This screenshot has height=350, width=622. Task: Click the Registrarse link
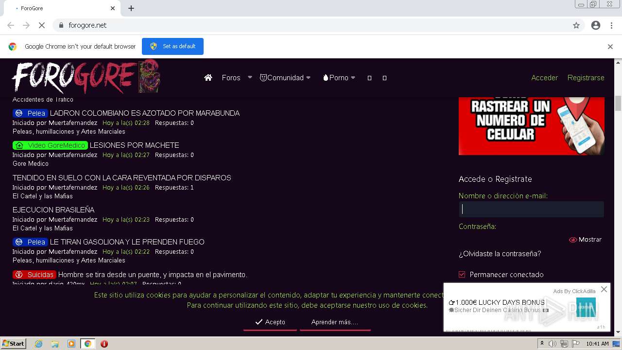[x=586, y=78]
